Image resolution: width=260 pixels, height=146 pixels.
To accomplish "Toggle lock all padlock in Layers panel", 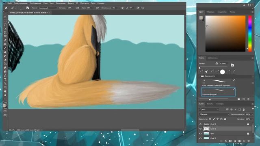I will point(225,119).
